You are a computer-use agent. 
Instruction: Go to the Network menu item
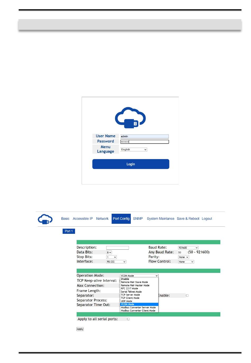coord(102,219)
